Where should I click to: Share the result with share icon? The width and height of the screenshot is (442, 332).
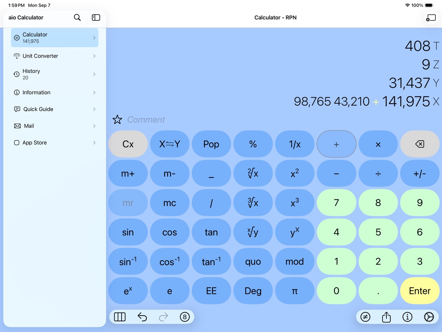[x=386, y=317]
